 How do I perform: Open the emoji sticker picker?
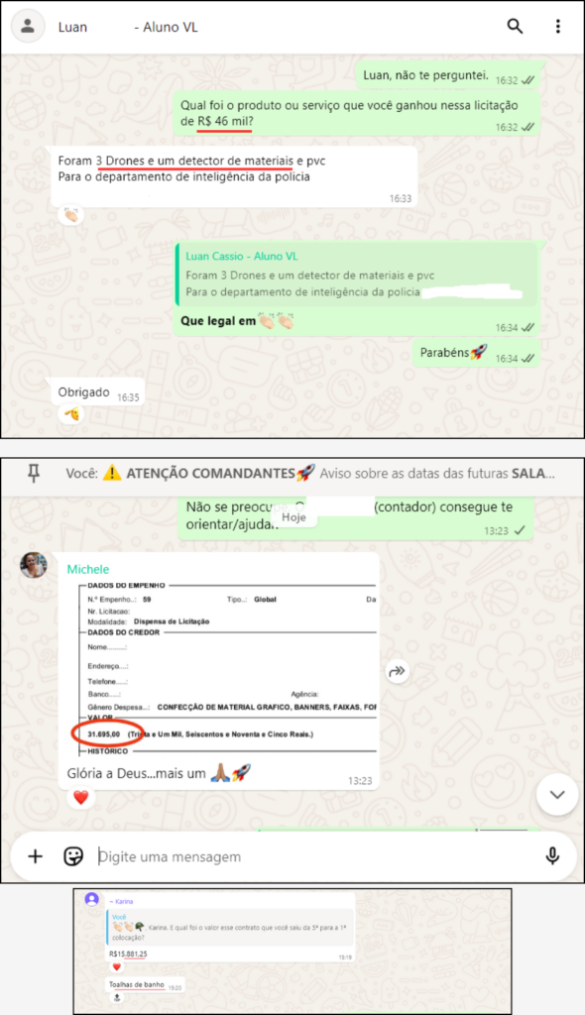pyautogui.click(x=73, y=856)
